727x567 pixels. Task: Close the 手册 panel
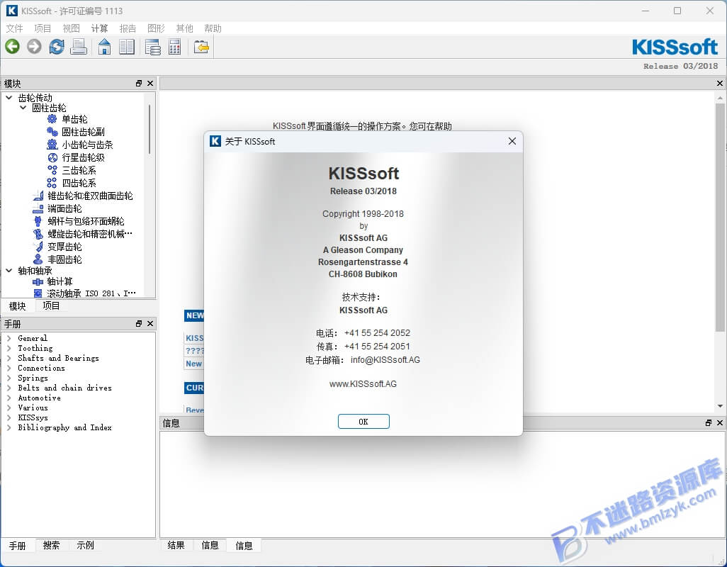pyautogui.click(x=150, y=324)
